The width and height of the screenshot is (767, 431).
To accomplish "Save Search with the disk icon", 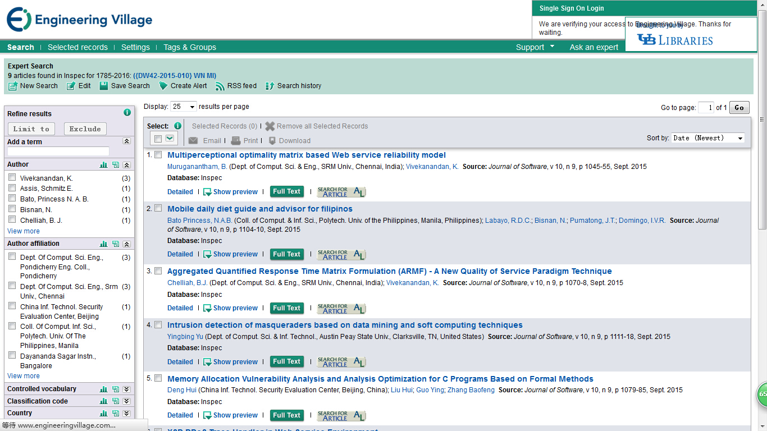I will tap(125, 86).
